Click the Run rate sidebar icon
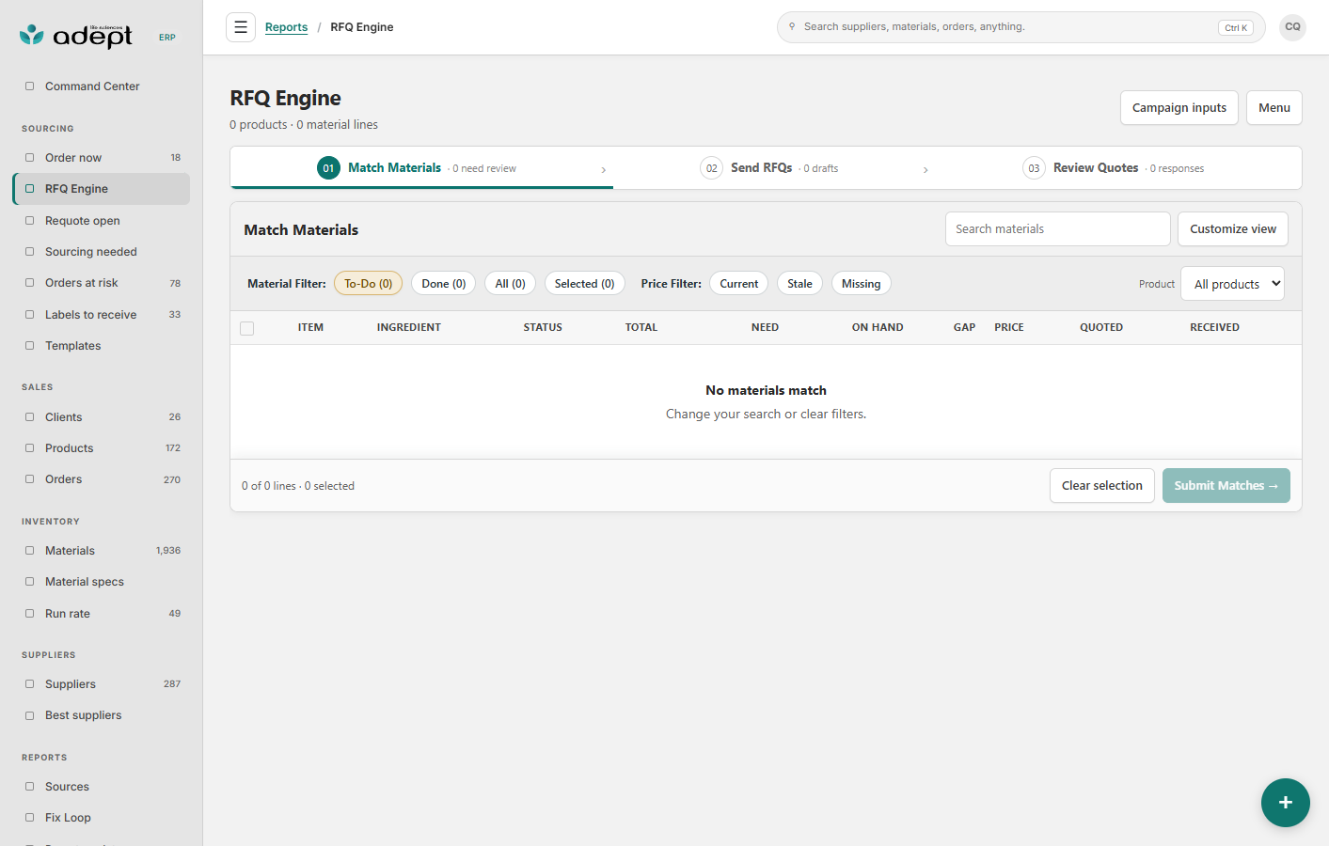This screenshot has width=1329, height=846. click(29, 614)
